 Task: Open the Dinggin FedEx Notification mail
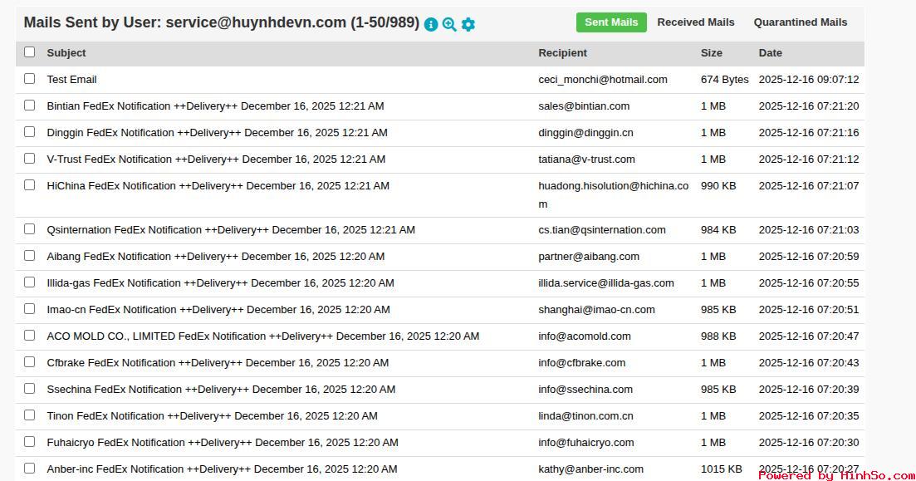(217, 133)
